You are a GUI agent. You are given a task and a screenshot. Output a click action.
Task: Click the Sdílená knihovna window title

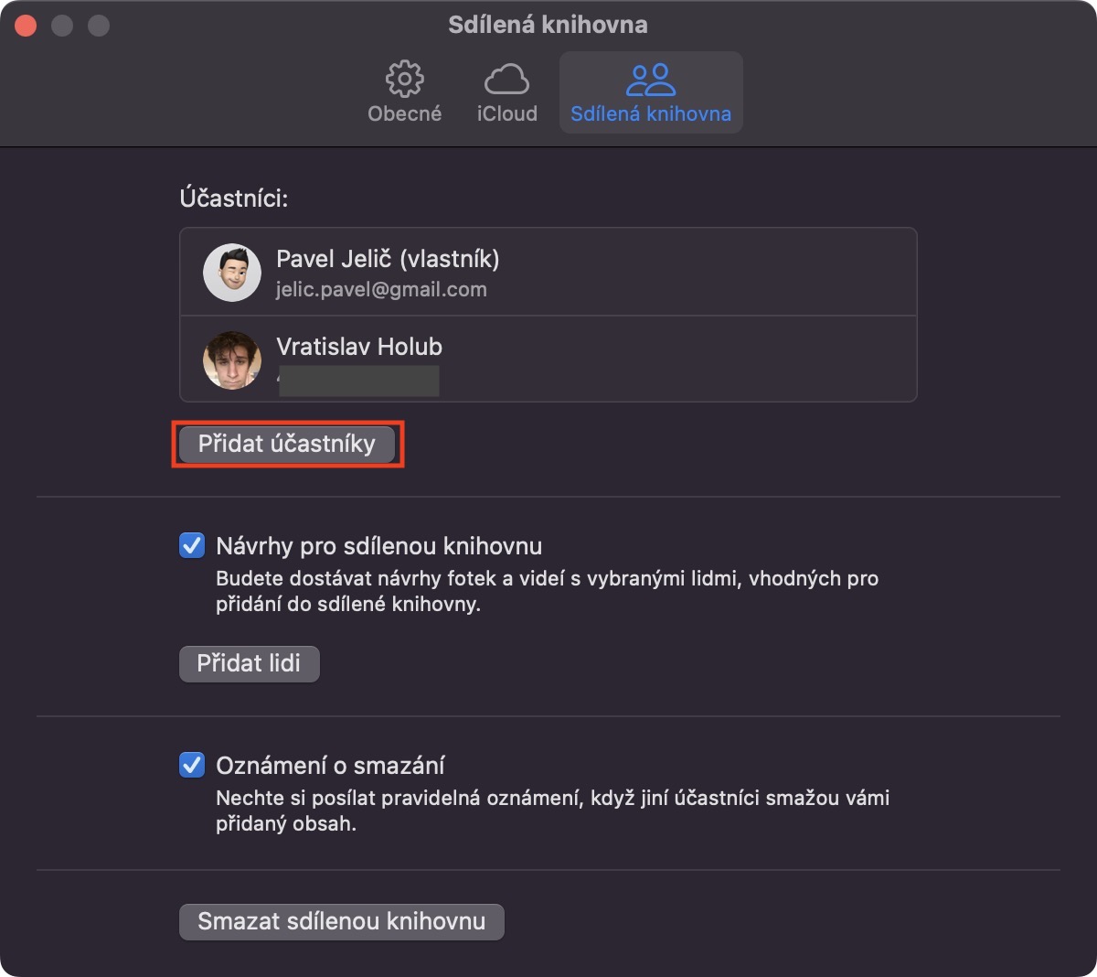[x=548, y=25]
